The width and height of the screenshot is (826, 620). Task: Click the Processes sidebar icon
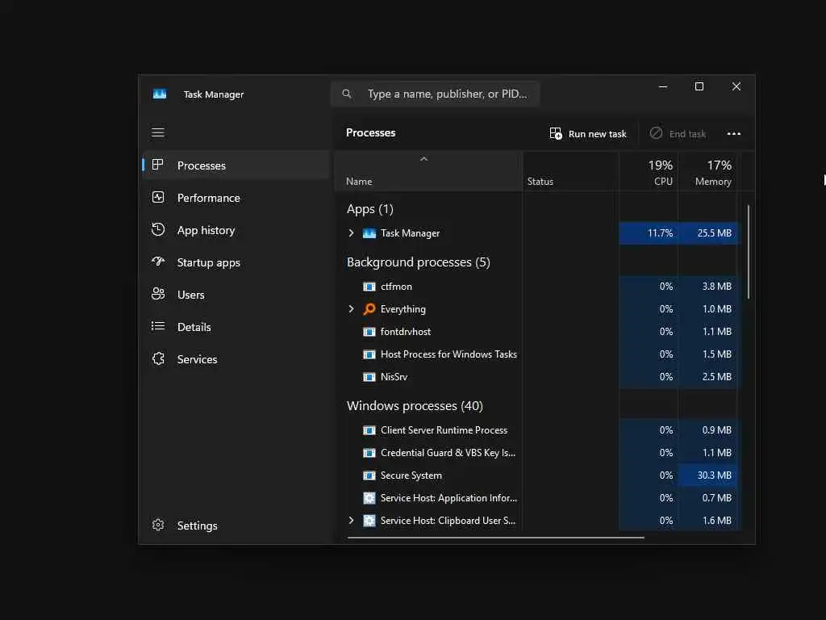[x=157, y=165]
